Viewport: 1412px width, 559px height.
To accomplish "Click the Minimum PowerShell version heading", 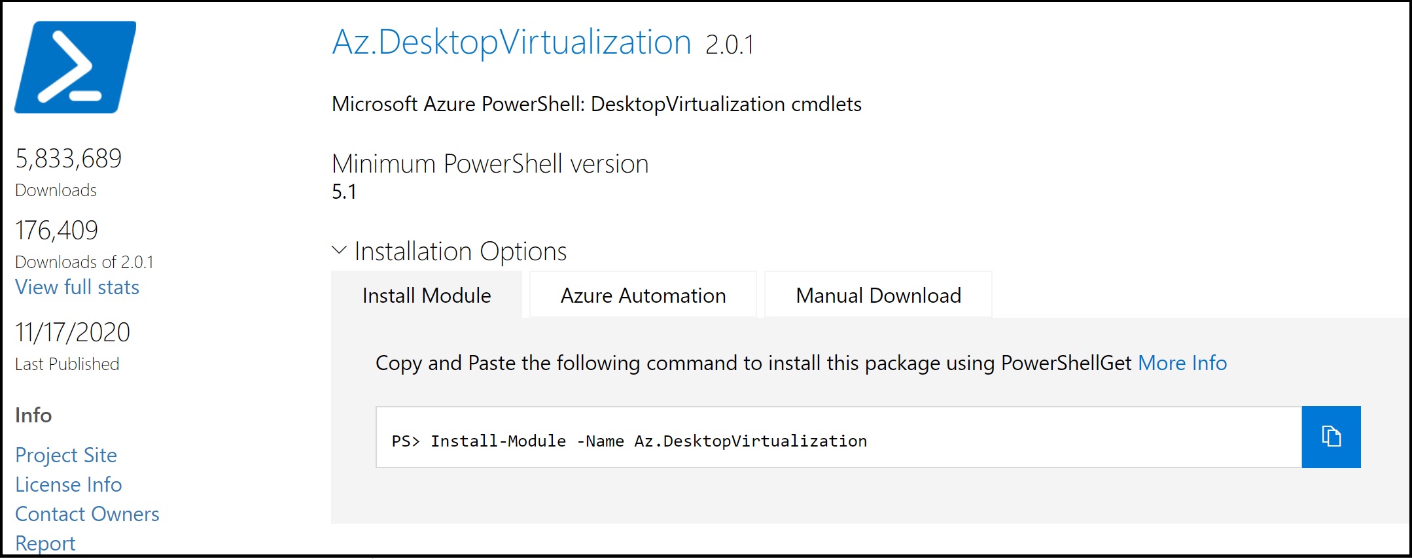I will [x=490, y=163].
